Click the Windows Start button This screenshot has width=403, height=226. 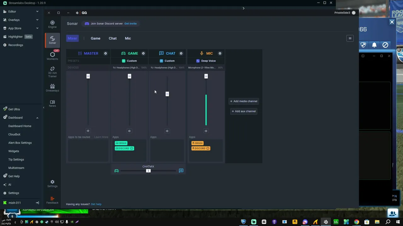[x=398, y=222]
